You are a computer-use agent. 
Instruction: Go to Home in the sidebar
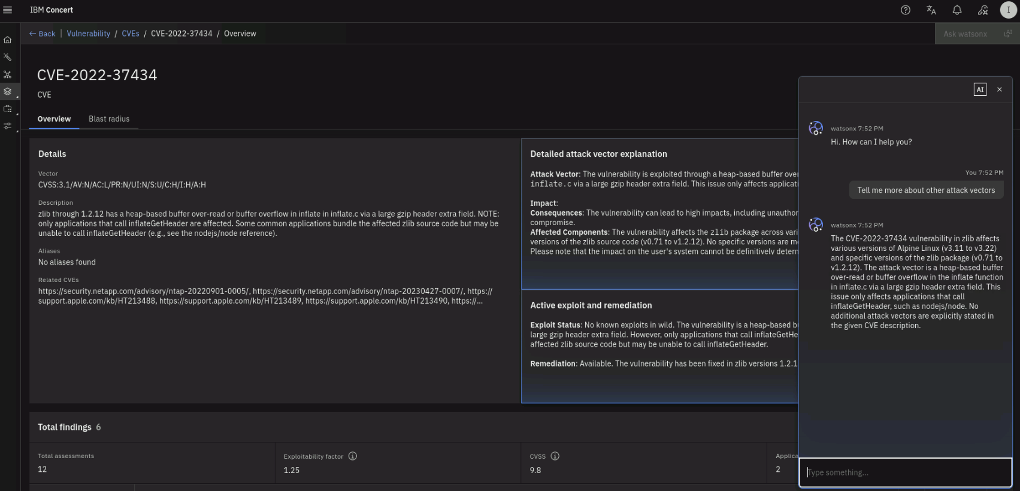(x=8, y=40)
